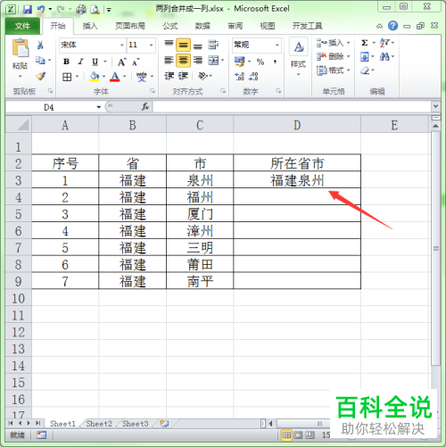Toggle Top Align button

tap(169, 45)
